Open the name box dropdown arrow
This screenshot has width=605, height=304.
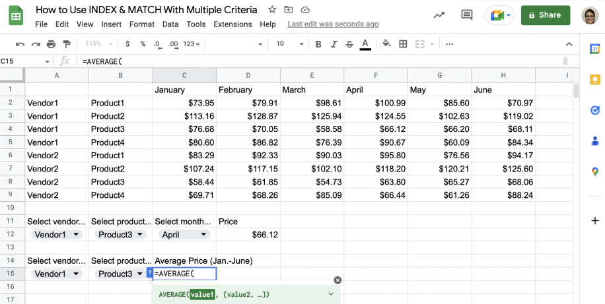coord(47,61)
